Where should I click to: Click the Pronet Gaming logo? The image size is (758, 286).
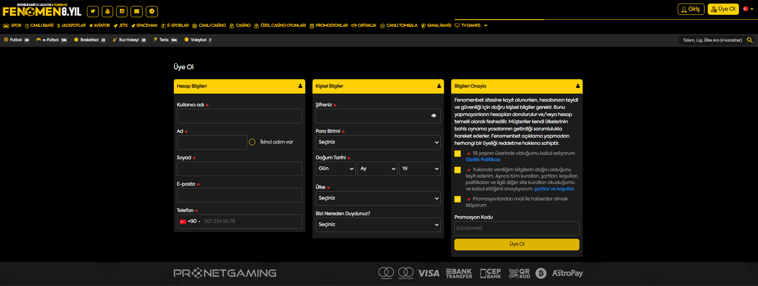tap(225, 273)
